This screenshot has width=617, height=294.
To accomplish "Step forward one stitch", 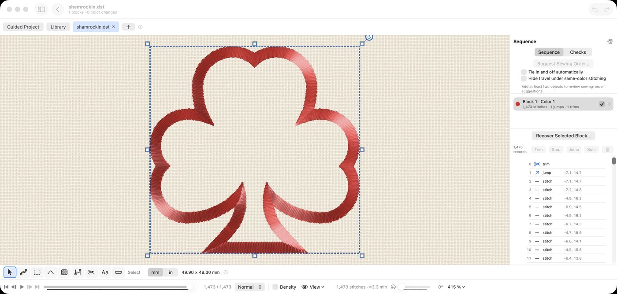I will pos(30,287).
